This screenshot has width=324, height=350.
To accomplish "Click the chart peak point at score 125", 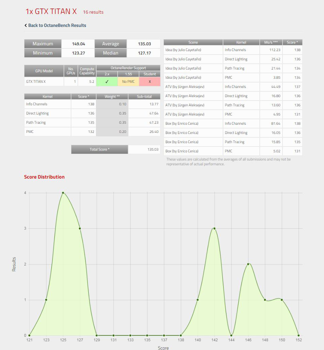I will pyautogui.click(x=63, y=193).
